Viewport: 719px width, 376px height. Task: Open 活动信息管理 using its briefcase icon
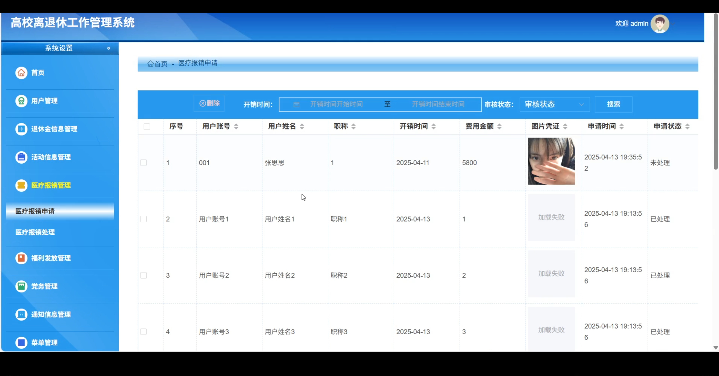point(21,157)
